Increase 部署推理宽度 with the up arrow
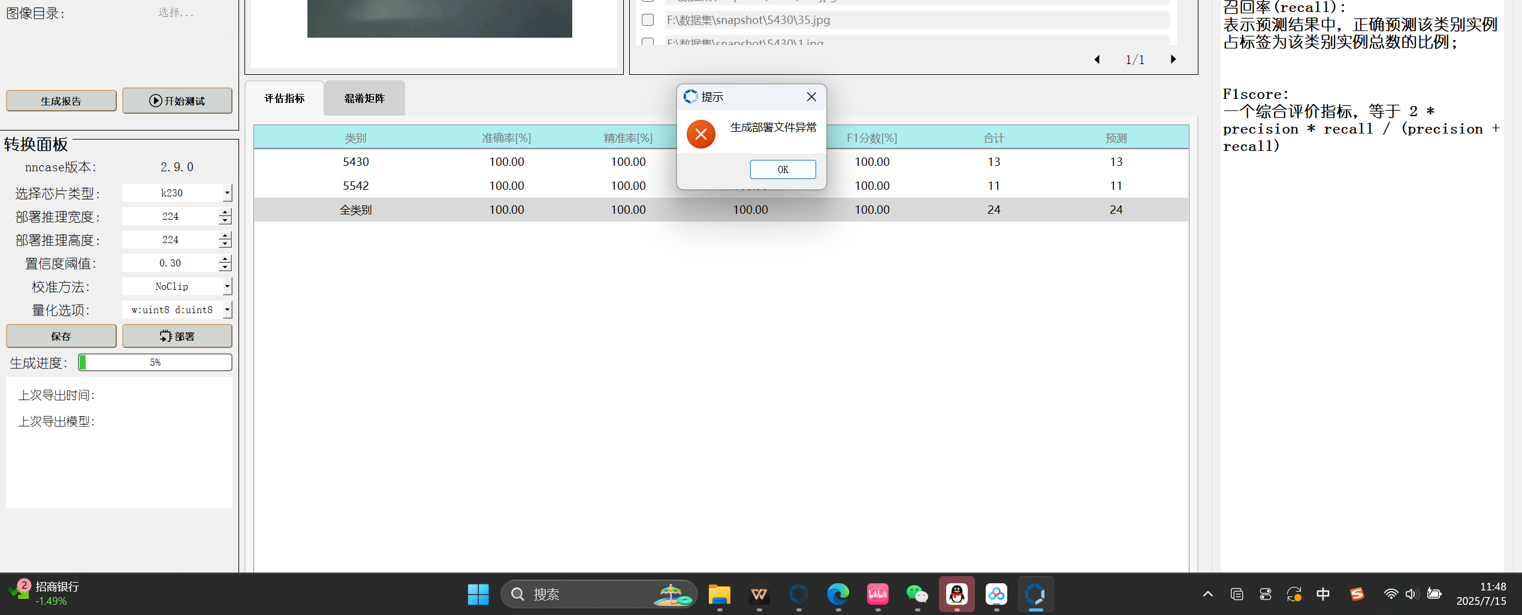Image resolution: width=1522 pixels, height=615 pixels. (x=225, y=212)
